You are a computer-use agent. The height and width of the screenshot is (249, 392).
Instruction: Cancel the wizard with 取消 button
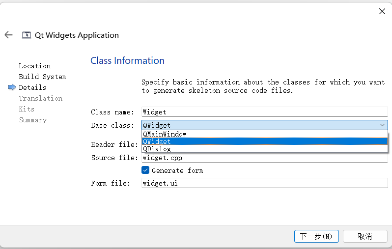(365, 236)
